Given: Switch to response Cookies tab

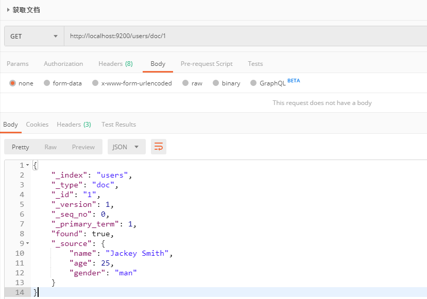Looking at the screenshot, I should [x=37, y=125].
